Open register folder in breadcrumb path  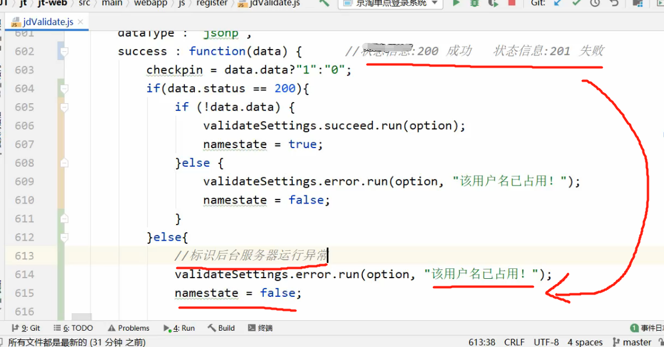(x=212, y=3)
